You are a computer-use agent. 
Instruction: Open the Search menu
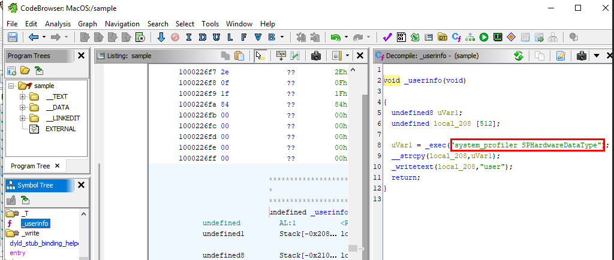pyautogui.click(x=158, y=24)
